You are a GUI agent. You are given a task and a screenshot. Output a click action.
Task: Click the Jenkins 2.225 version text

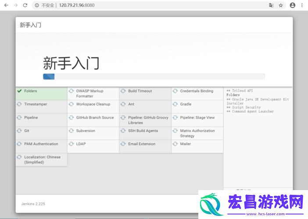click(33, 204)
